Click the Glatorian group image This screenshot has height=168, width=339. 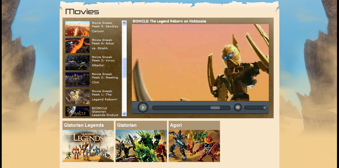click(141, 146)
